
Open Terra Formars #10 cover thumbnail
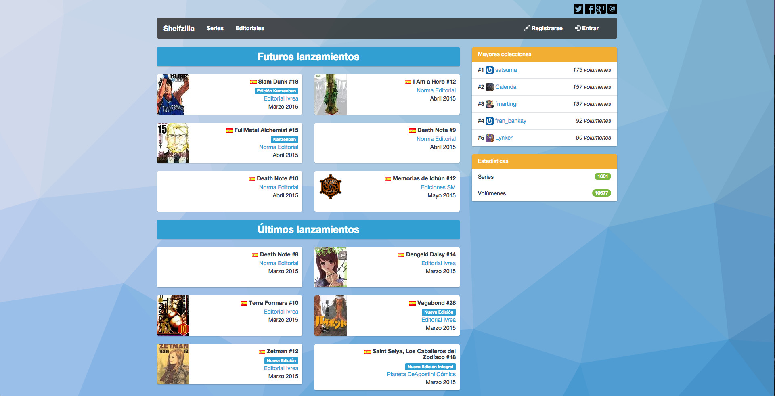point(173,316)
